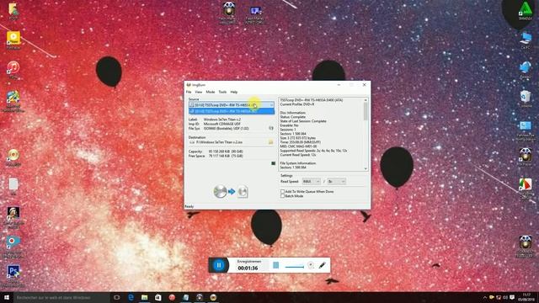
Task: Open the Store app from taskbar
Action: tap(158, 297)
